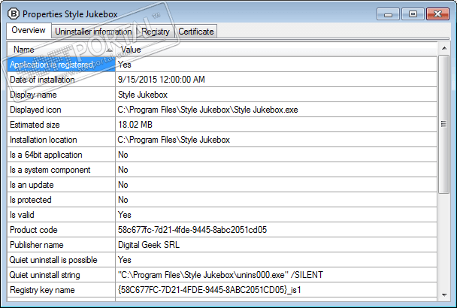Click the unins000.exe /SILENT value

220,275
